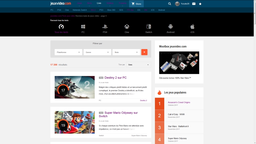Open the search magnifier icon

pyautogui.click(x=170, y=4)
